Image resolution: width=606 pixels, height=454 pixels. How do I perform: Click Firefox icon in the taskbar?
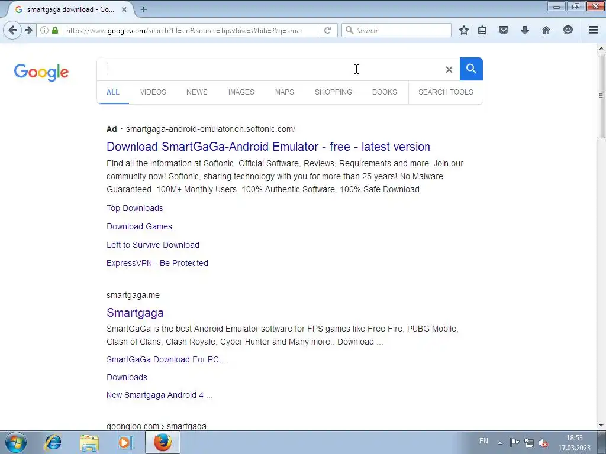(163, 442)
